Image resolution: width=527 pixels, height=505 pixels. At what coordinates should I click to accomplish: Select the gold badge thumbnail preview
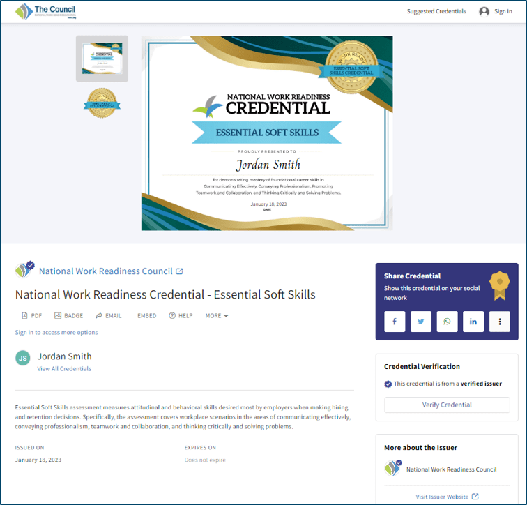tap(102, 103)
